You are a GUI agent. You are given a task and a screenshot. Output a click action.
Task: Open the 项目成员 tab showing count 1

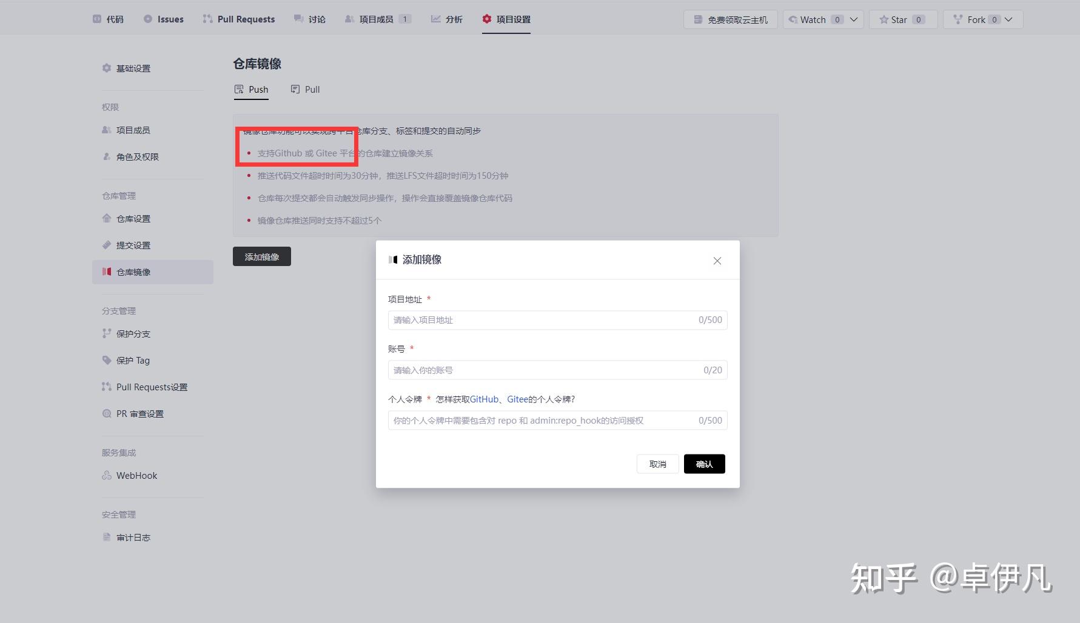click(377, 19)
